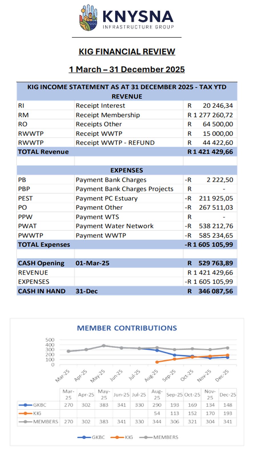
Task: Click the GKBC Aug-25 value 290
Action: pyautogui.click(x=157, y=405)
